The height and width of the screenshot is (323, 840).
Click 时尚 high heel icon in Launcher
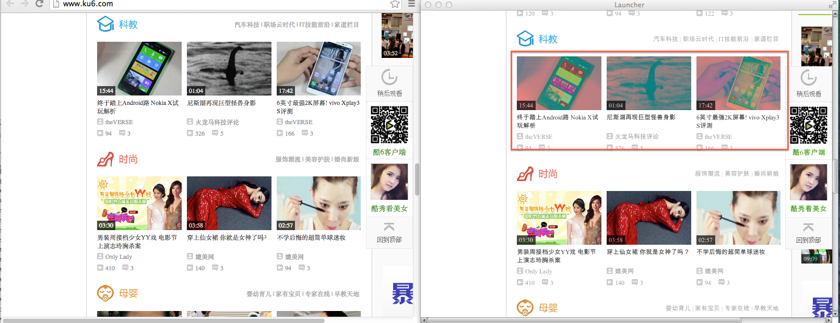525,173
